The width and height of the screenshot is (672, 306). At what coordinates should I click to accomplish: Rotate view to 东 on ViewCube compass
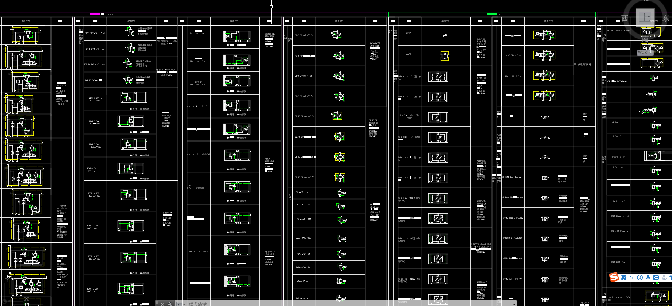(x=666, y=18)
